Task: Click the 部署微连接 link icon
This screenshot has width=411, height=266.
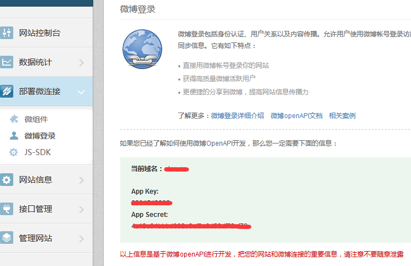Action: coord(6,91)
